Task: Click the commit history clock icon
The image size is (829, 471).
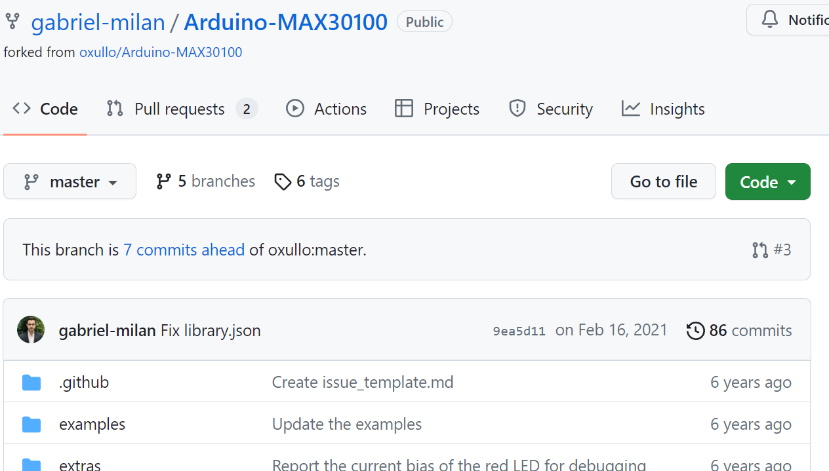Action: [695, 330]
